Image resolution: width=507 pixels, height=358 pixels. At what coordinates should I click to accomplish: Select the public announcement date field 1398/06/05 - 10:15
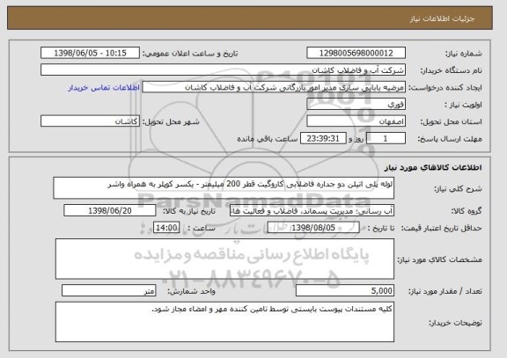pos(90,53)
